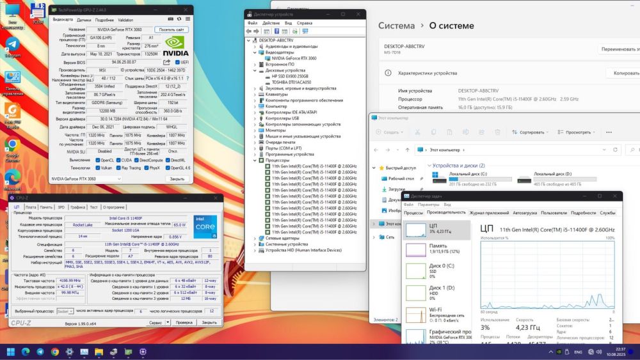This screenshot has width=640, height=360.
Task: Expand the Клавиатуры tree node
Action: tap(255, 94)
